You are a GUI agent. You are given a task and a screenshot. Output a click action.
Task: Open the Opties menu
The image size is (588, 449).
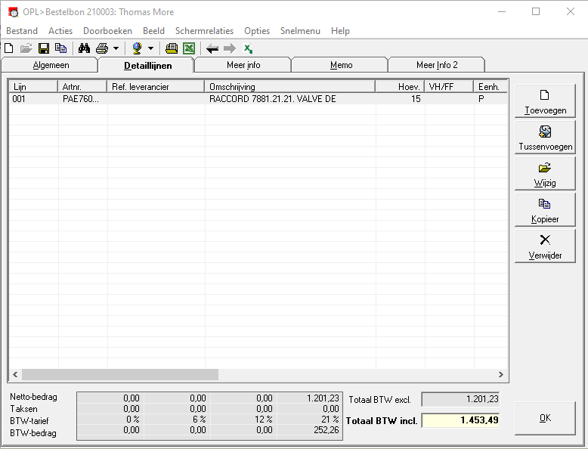(x=257, y=31)
